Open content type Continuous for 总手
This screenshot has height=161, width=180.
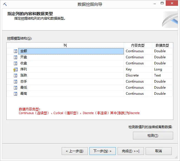pyautogui.click(x=138, y=82)
